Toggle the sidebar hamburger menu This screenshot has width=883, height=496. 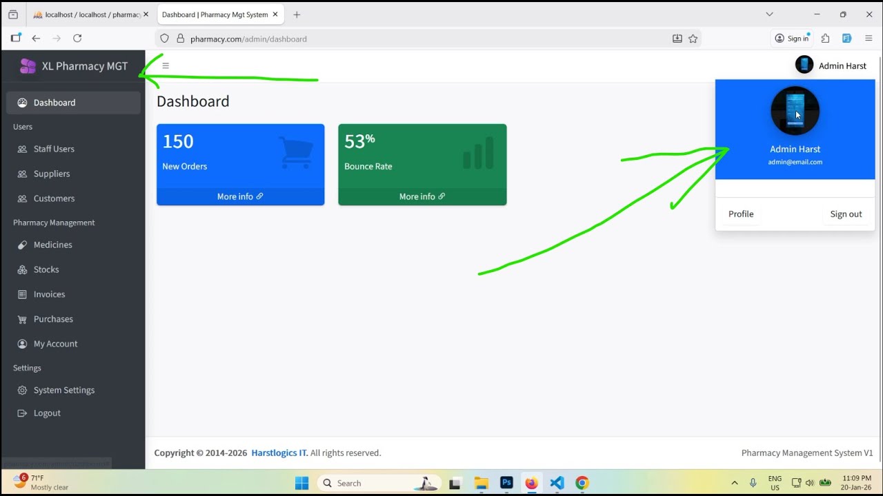coord(166,66)
